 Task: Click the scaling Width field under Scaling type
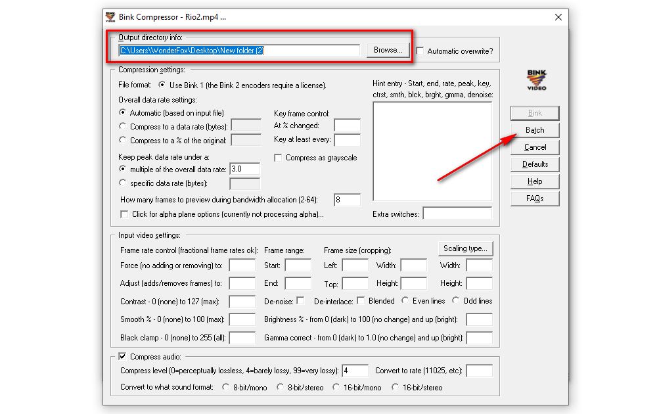[x=480, y=265]
